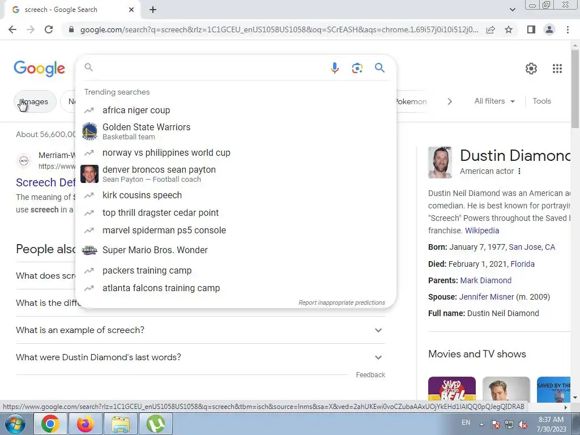
Task: Choose 'norway vs philippines world cup' suggestion
Action: 236,153
